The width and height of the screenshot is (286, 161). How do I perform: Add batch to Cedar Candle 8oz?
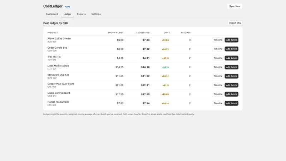pos(231,49)
